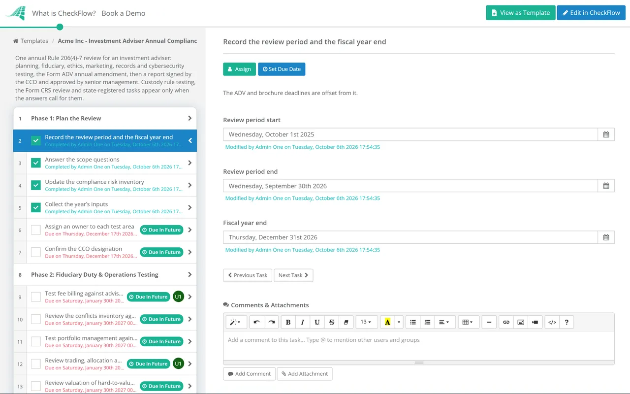Click the insert link icon
This screenshot has width=630, height=394.
click(x=506, y=322)
